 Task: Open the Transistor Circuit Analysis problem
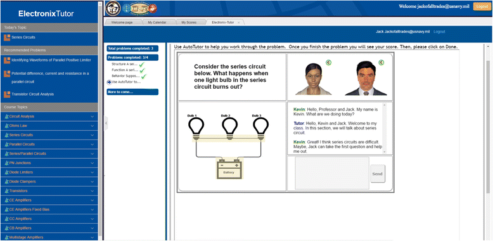click(x=32, y=94)
